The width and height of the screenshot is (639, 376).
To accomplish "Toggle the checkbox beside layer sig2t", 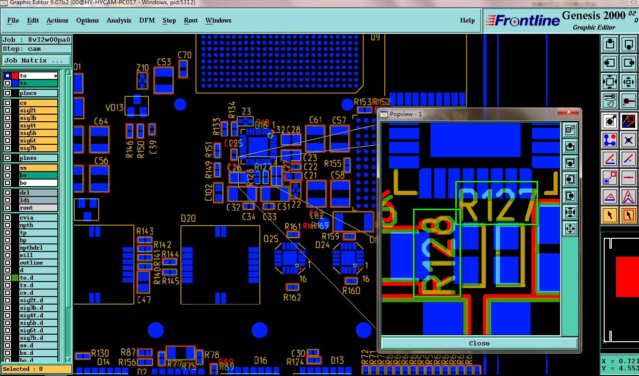I will tap(8, 110).
